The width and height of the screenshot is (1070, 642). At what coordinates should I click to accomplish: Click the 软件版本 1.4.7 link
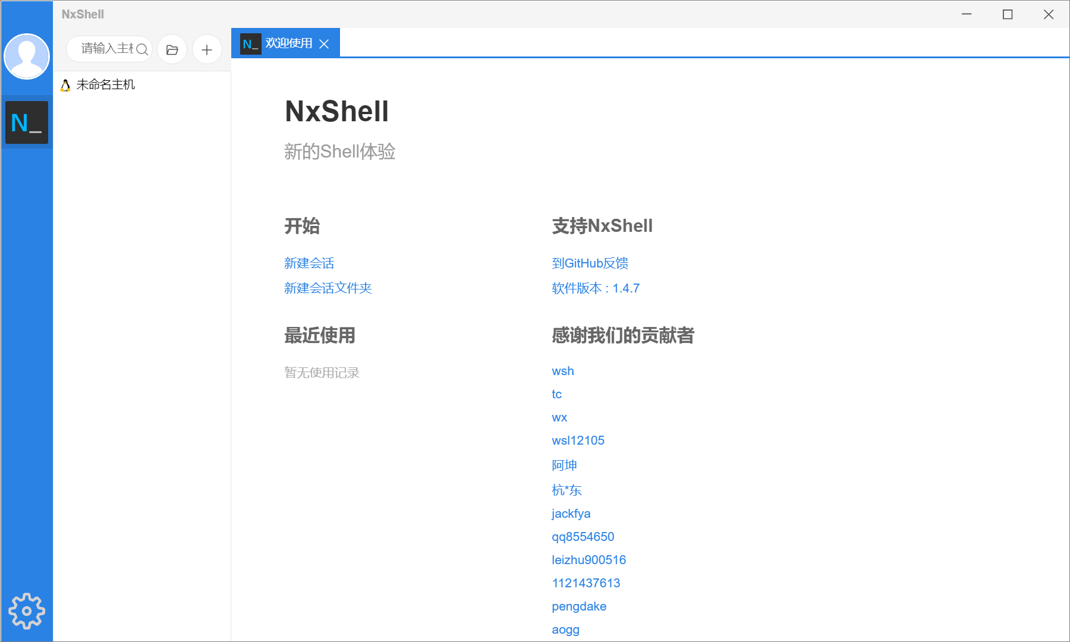point(596,288)
